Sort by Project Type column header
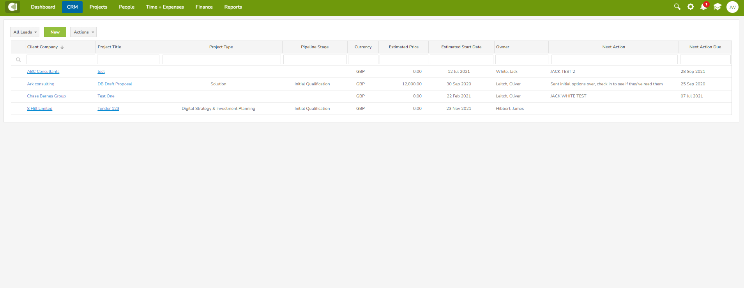This screenshot has width=744, height=288. coord(221,47)
